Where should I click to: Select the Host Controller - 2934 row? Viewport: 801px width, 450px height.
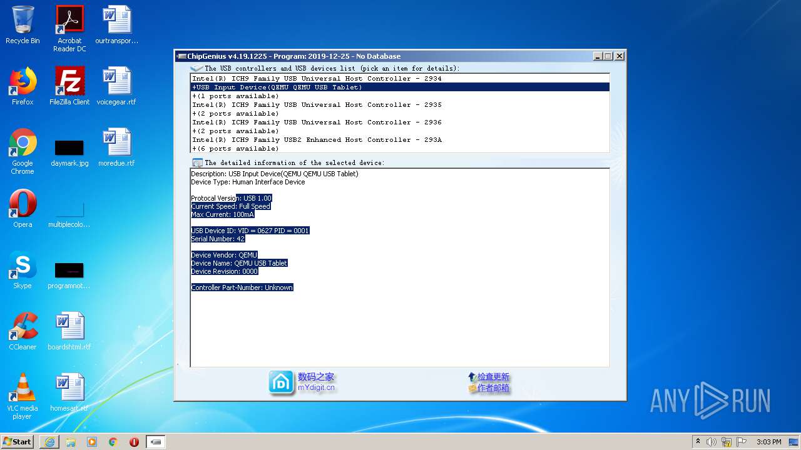pyautogui.click(x=400, y=78)
